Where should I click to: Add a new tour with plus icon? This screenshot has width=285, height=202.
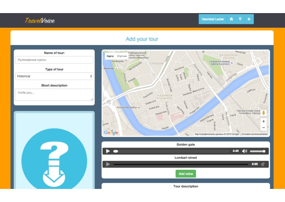[x=249, y=19]
